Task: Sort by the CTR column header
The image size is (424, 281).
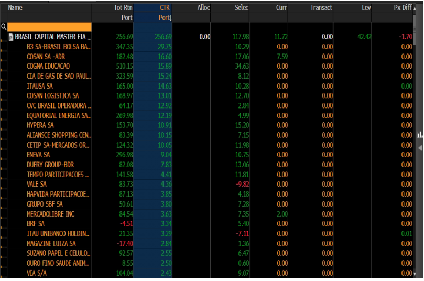Action: (165, 7)
